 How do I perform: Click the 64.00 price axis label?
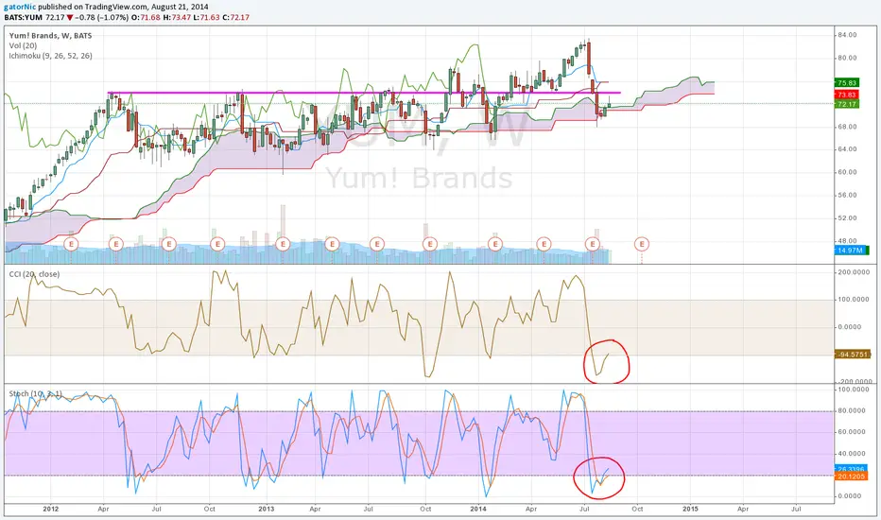(x=847, y=149)
